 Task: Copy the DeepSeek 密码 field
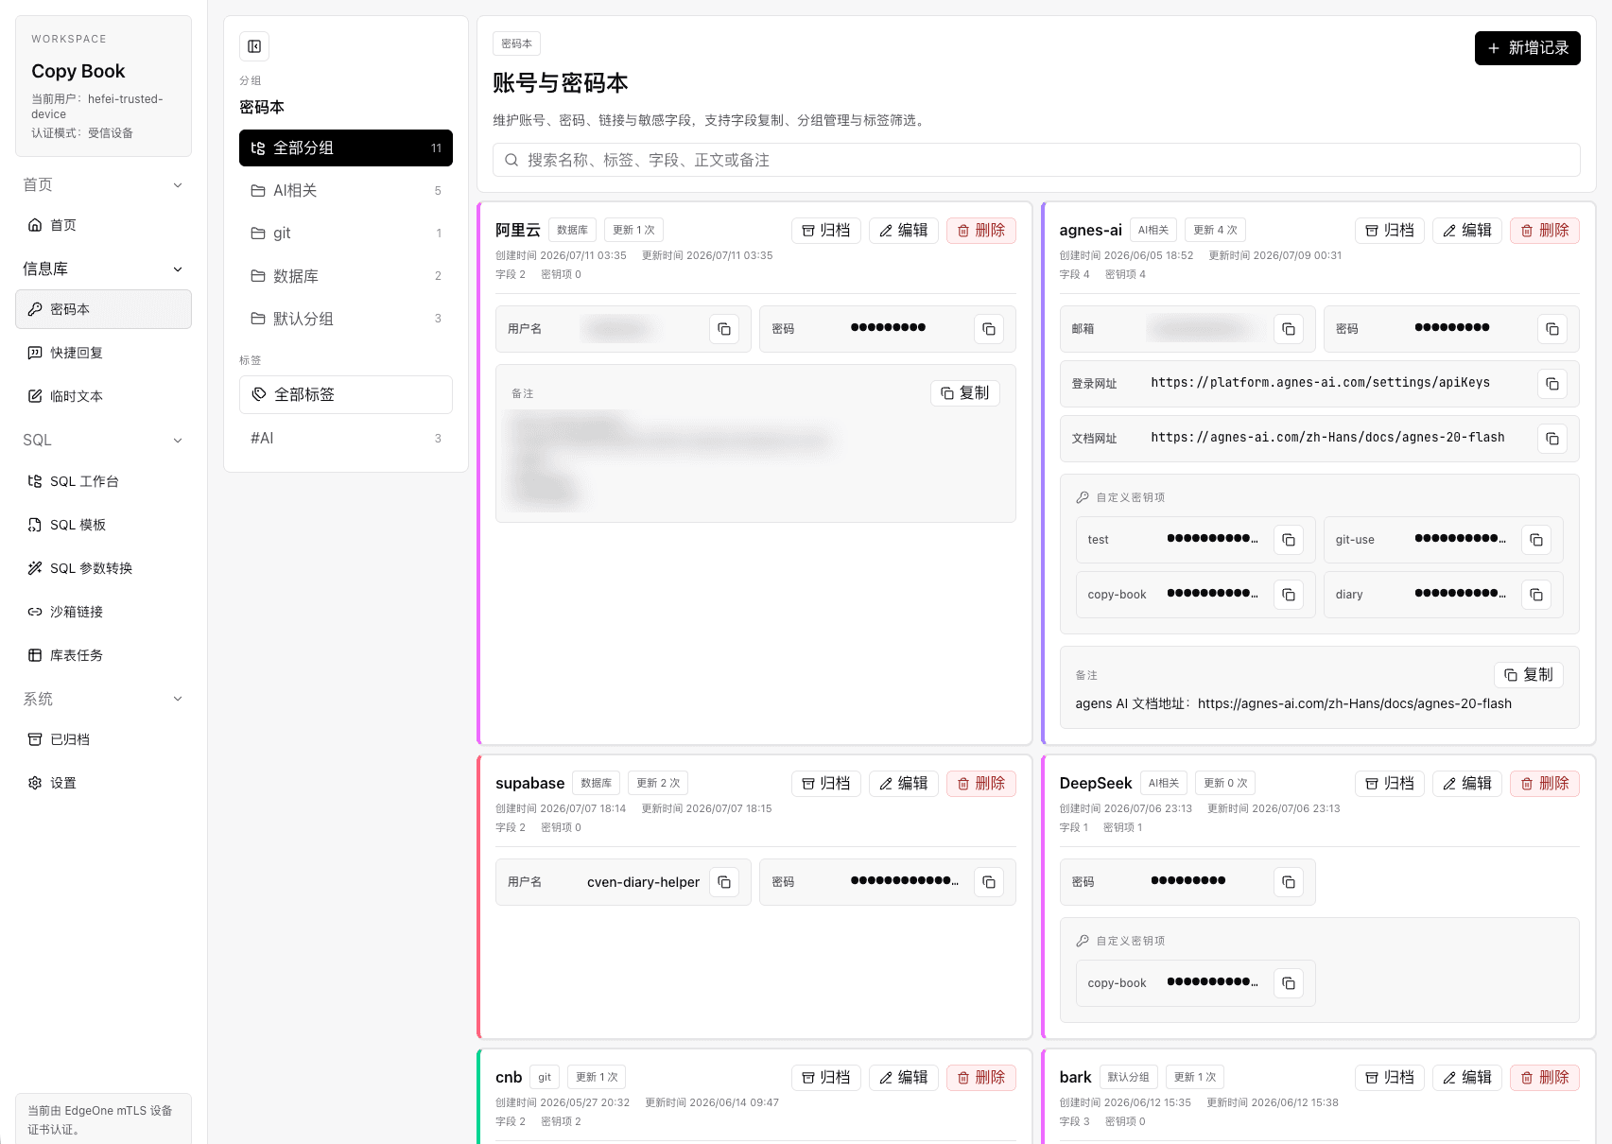coord(1289,882)
